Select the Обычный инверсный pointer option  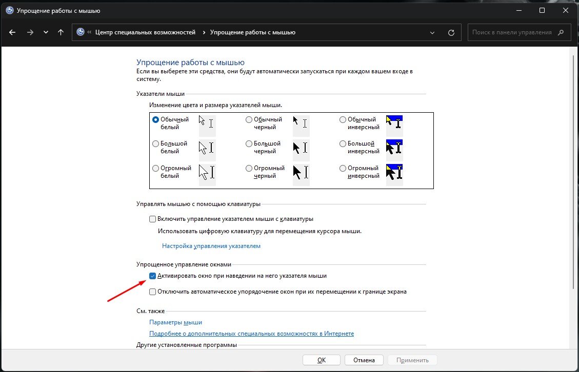(343, 119)
